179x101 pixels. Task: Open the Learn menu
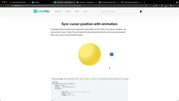pyautogui.click(x=86, y=11)
